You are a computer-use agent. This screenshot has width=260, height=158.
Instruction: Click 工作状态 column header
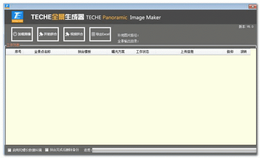(x=143, y=52)
